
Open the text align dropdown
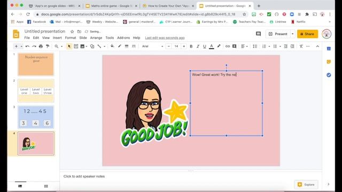click(244, 46)
